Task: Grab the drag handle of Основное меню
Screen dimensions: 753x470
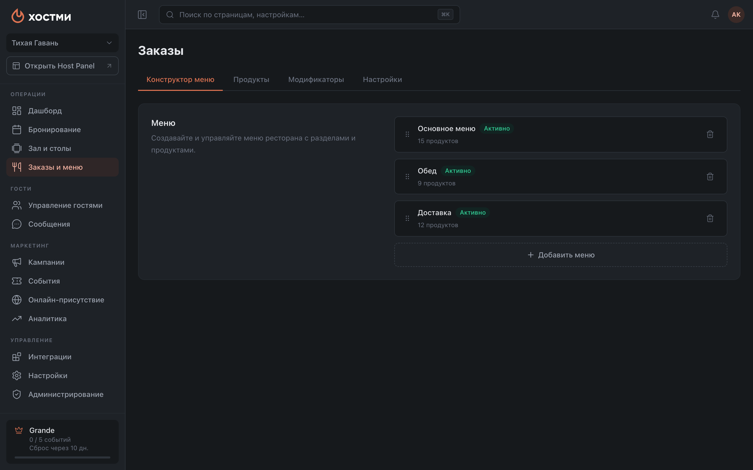Action: coord(407,134)
